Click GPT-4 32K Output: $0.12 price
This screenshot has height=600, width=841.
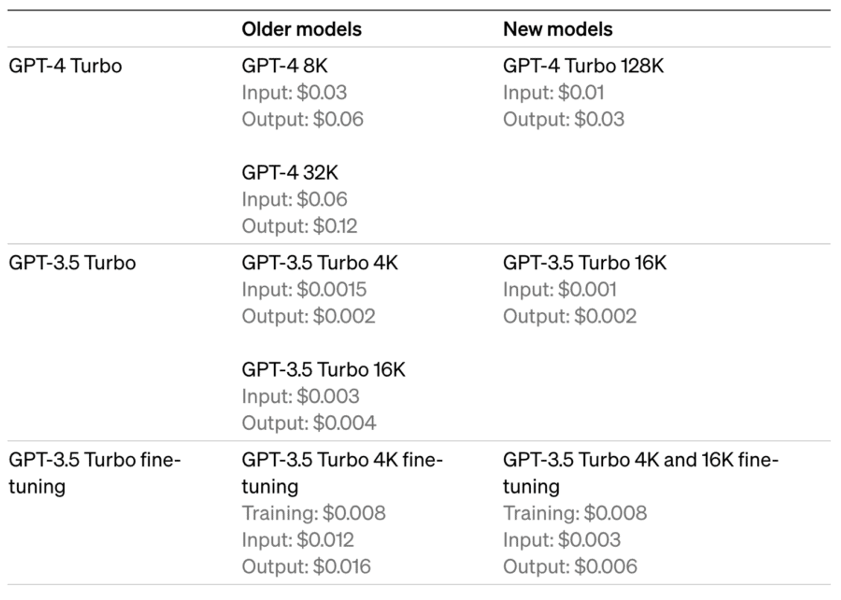point(300,226)
